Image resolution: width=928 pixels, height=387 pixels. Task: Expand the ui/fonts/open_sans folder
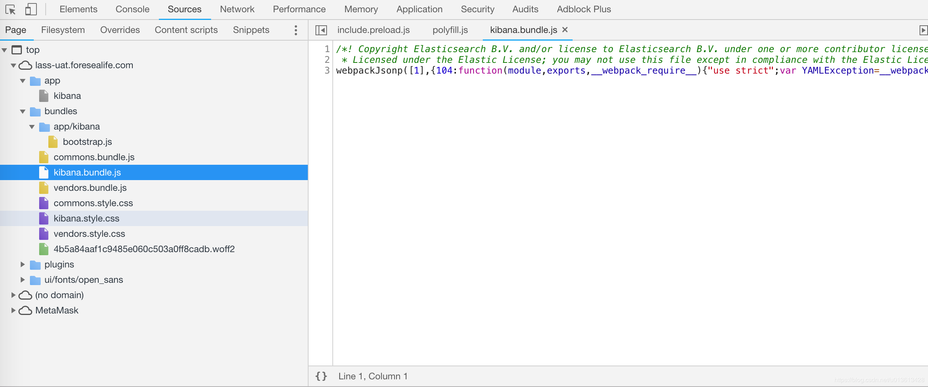point(23,280)
